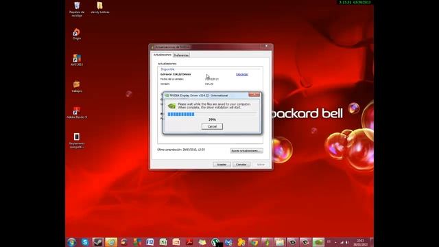Launch the AVG 2013 desktop shortcut

pos(77,60)
